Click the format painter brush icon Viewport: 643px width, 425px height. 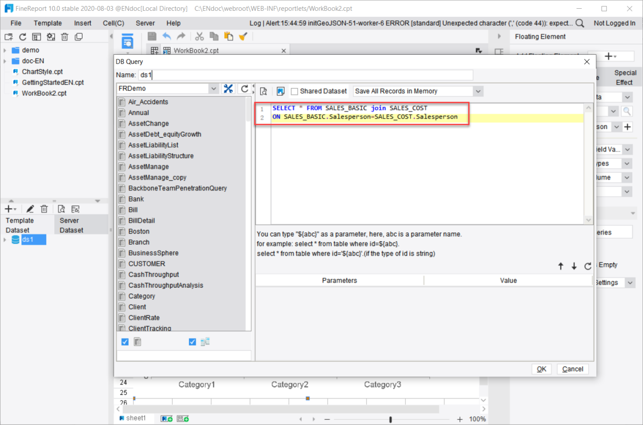pyautogui.click(x=243, y=36)
